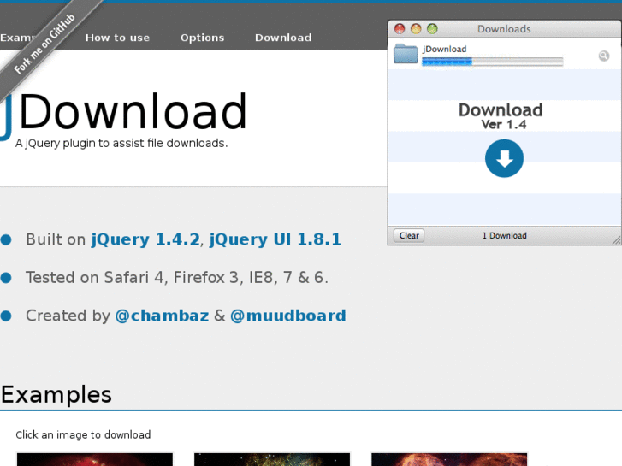Click the jDownload progress bar
Screen dimensions: 622x466
click(492, 62)
